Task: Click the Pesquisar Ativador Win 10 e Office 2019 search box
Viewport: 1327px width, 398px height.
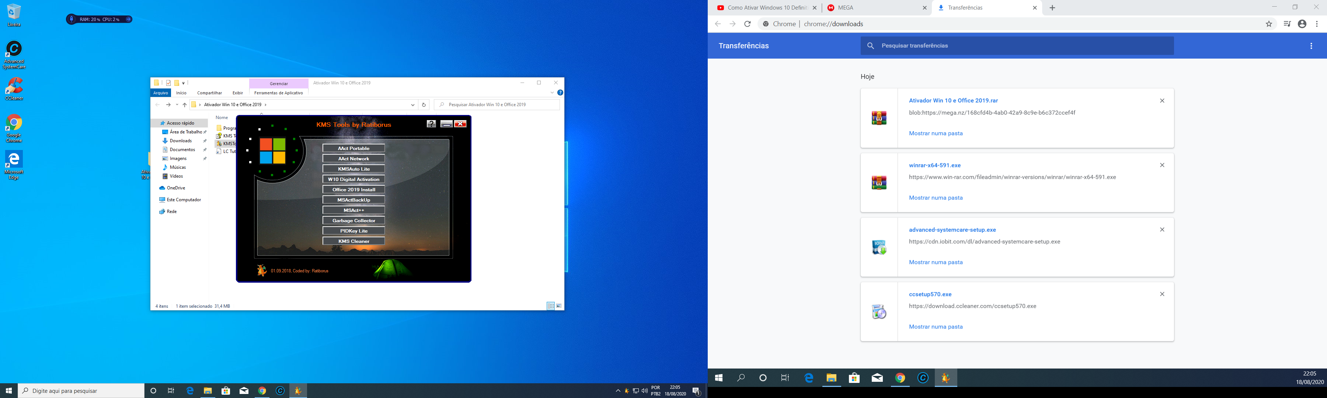Action: click(497, 105)
